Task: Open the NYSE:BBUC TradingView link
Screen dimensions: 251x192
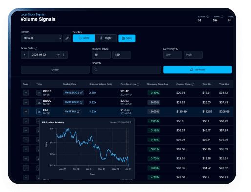Action: (74, 102)
